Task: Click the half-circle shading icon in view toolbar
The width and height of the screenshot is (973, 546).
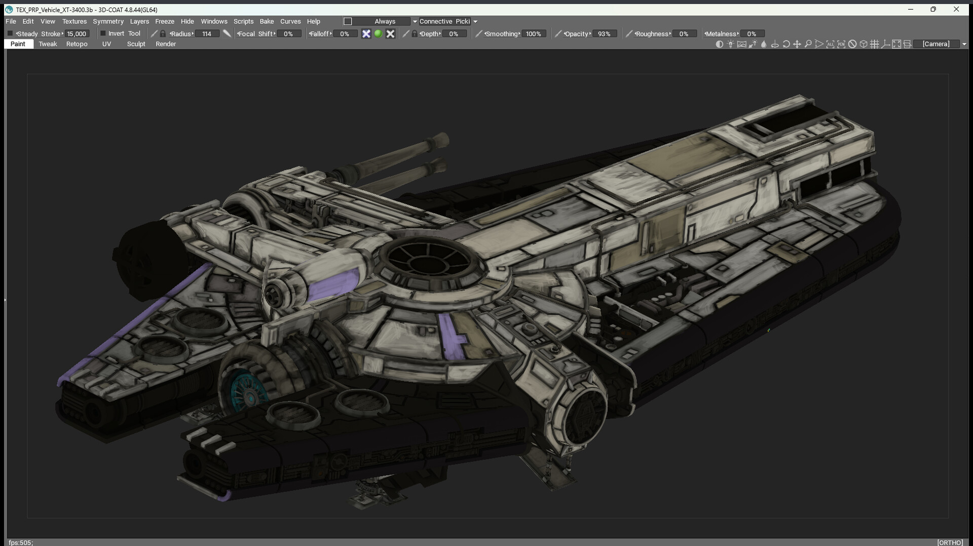Action: point(719,44)
